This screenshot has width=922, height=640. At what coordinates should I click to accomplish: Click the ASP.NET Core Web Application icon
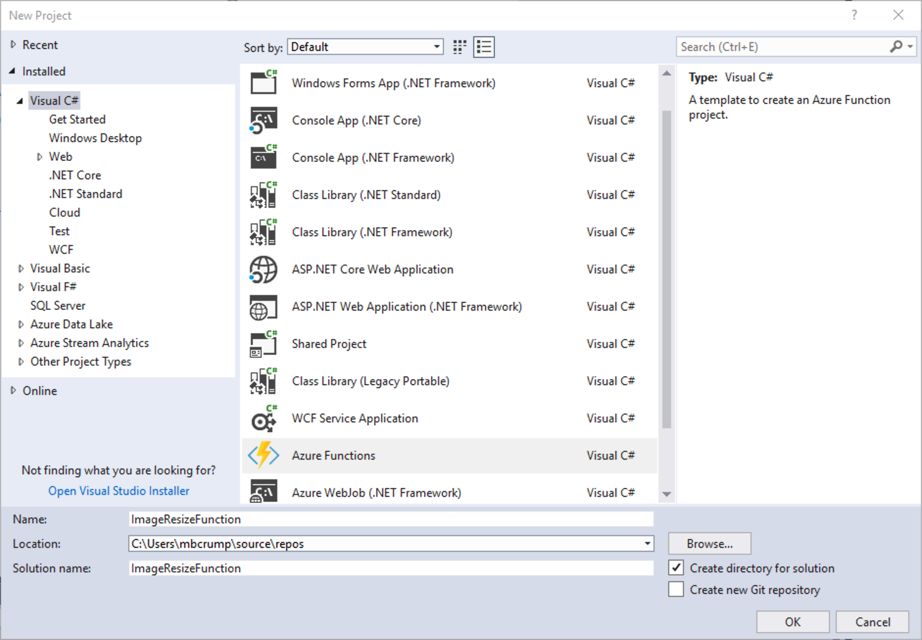[264, 270]
